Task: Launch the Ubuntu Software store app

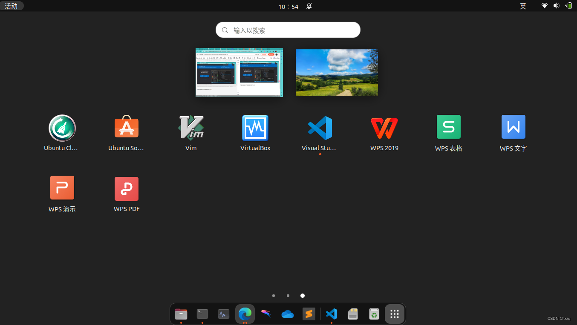Action: 126,127
